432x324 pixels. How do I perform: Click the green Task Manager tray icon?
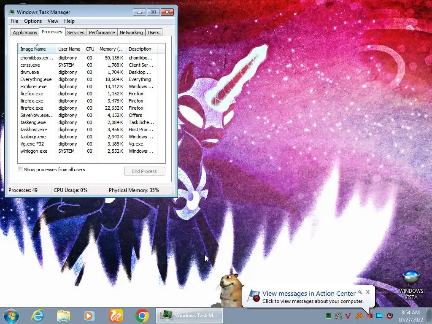328,316
